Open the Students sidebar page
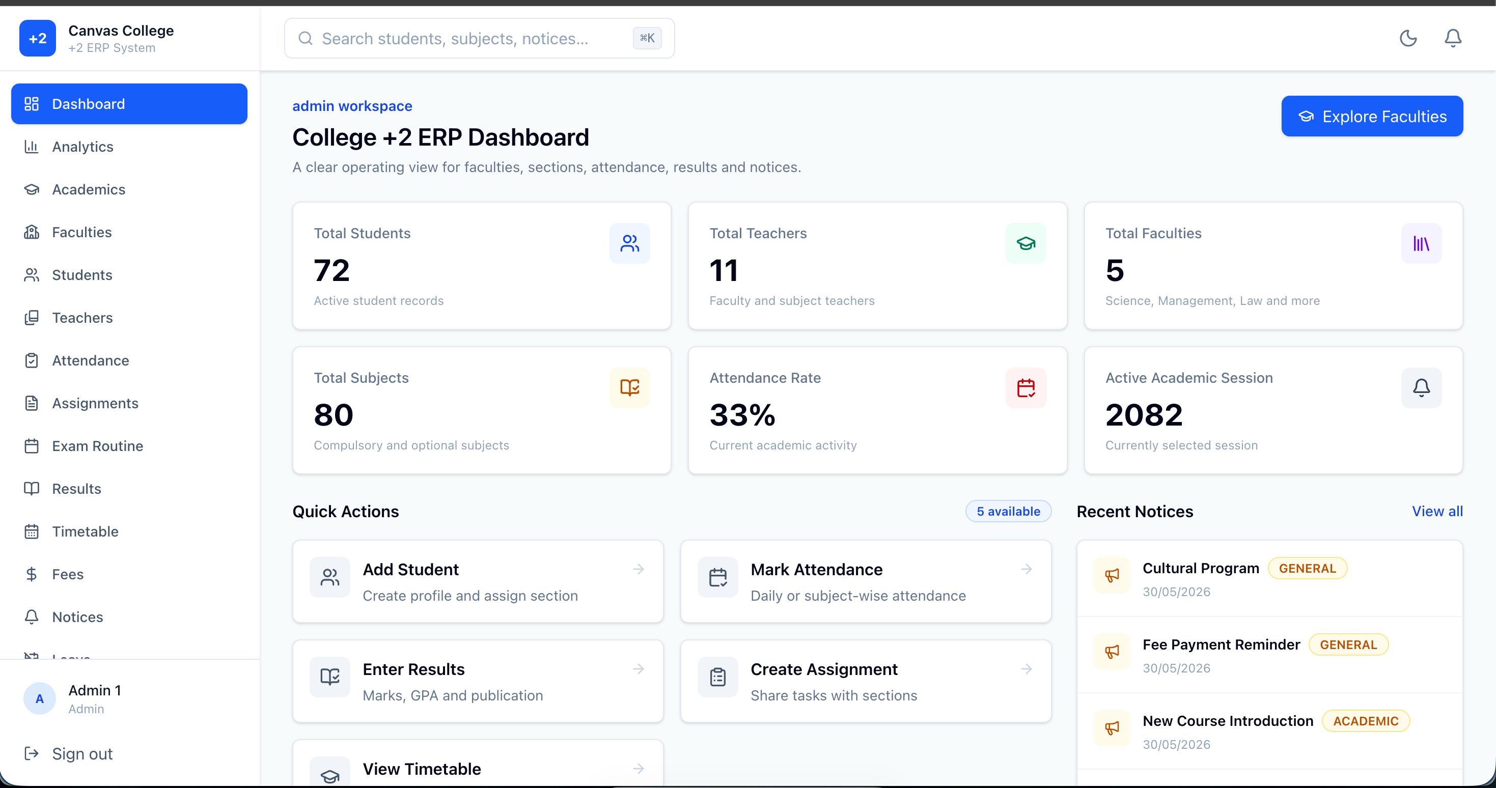Viewport: 1496px width, 788px height. 129,275
